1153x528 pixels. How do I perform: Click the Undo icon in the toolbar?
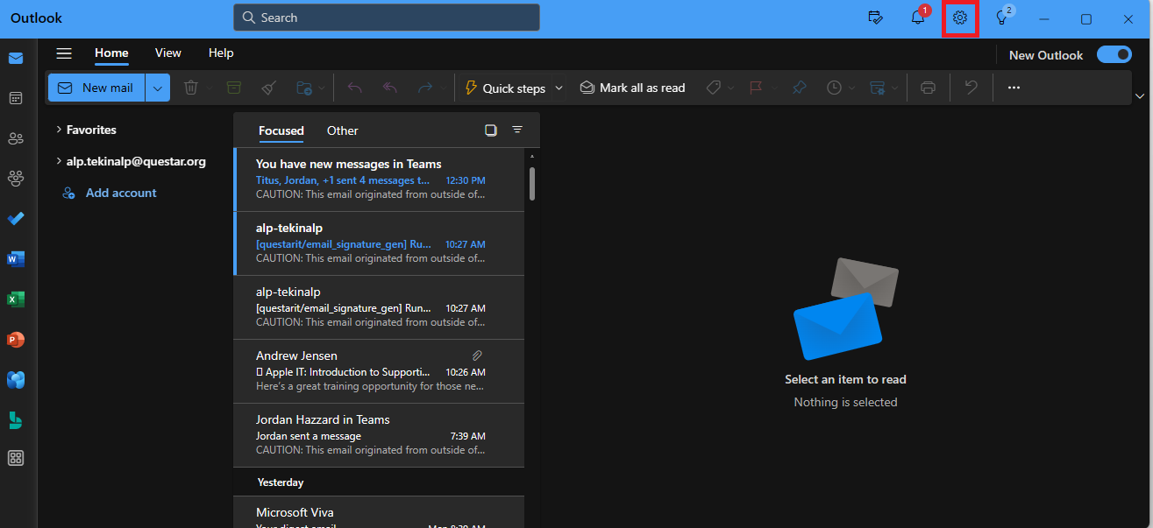971,88
